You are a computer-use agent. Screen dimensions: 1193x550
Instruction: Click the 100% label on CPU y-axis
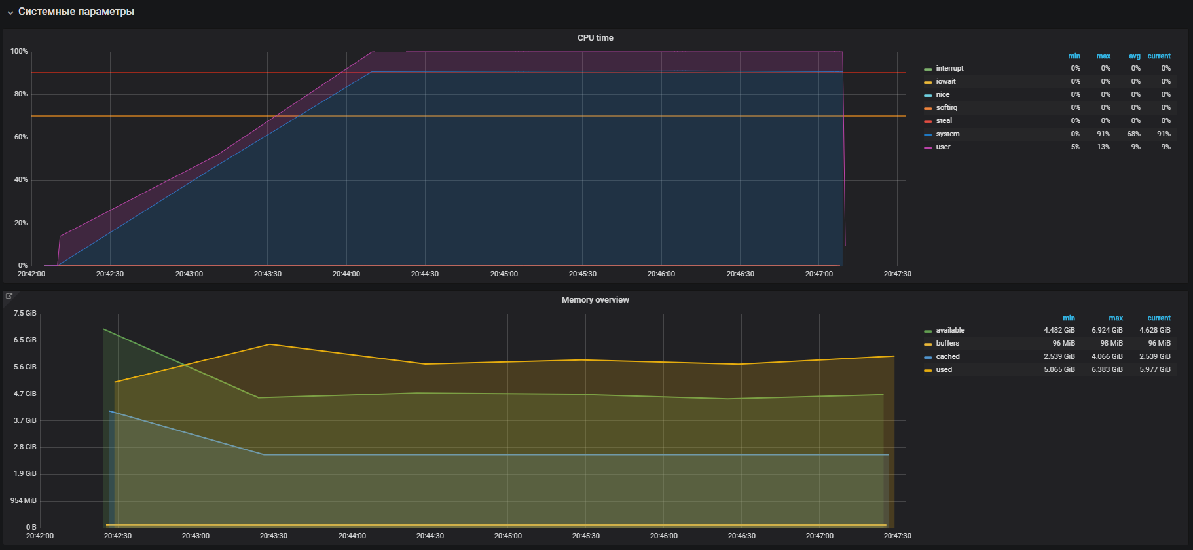[x=19, y=51]
